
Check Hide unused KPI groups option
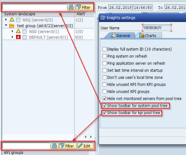tap(104, 91)
